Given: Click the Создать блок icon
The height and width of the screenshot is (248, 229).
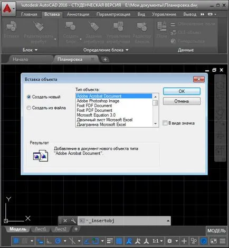Looking at the screenshot, I should [x=70, y=26].
